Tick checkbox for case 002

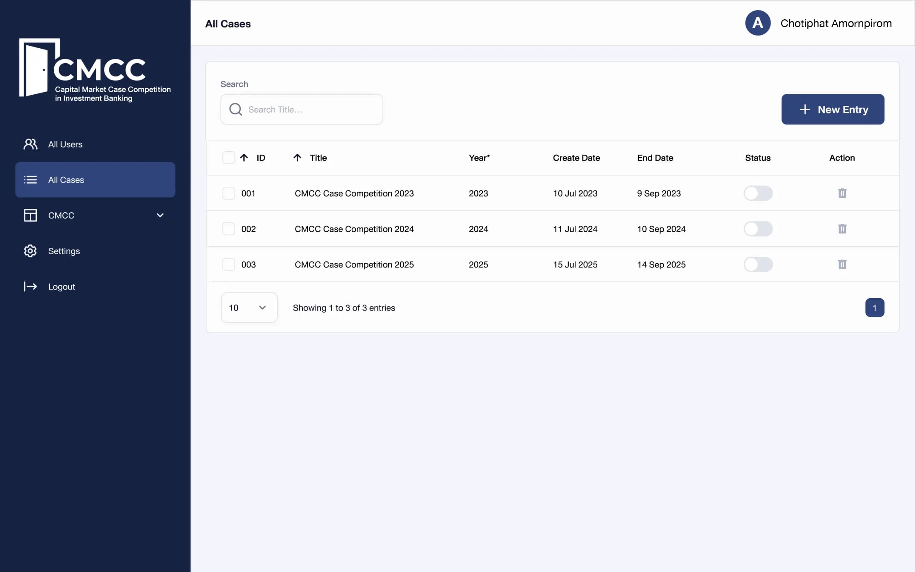228,229
